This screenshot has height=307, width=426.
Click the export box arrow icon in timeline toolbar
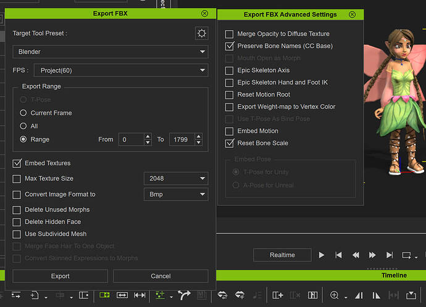coord(411,295)
